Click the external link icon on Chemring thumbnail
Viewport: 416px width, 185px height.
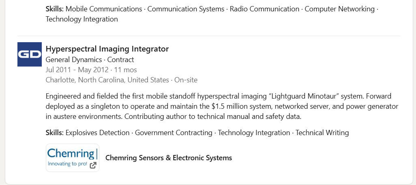93,166
